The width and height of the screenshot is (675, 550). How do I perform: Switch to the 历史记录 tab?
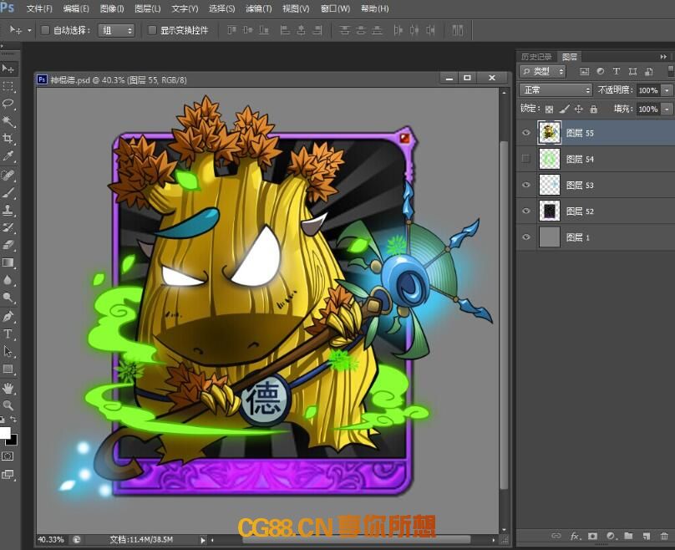pos(536,57)
